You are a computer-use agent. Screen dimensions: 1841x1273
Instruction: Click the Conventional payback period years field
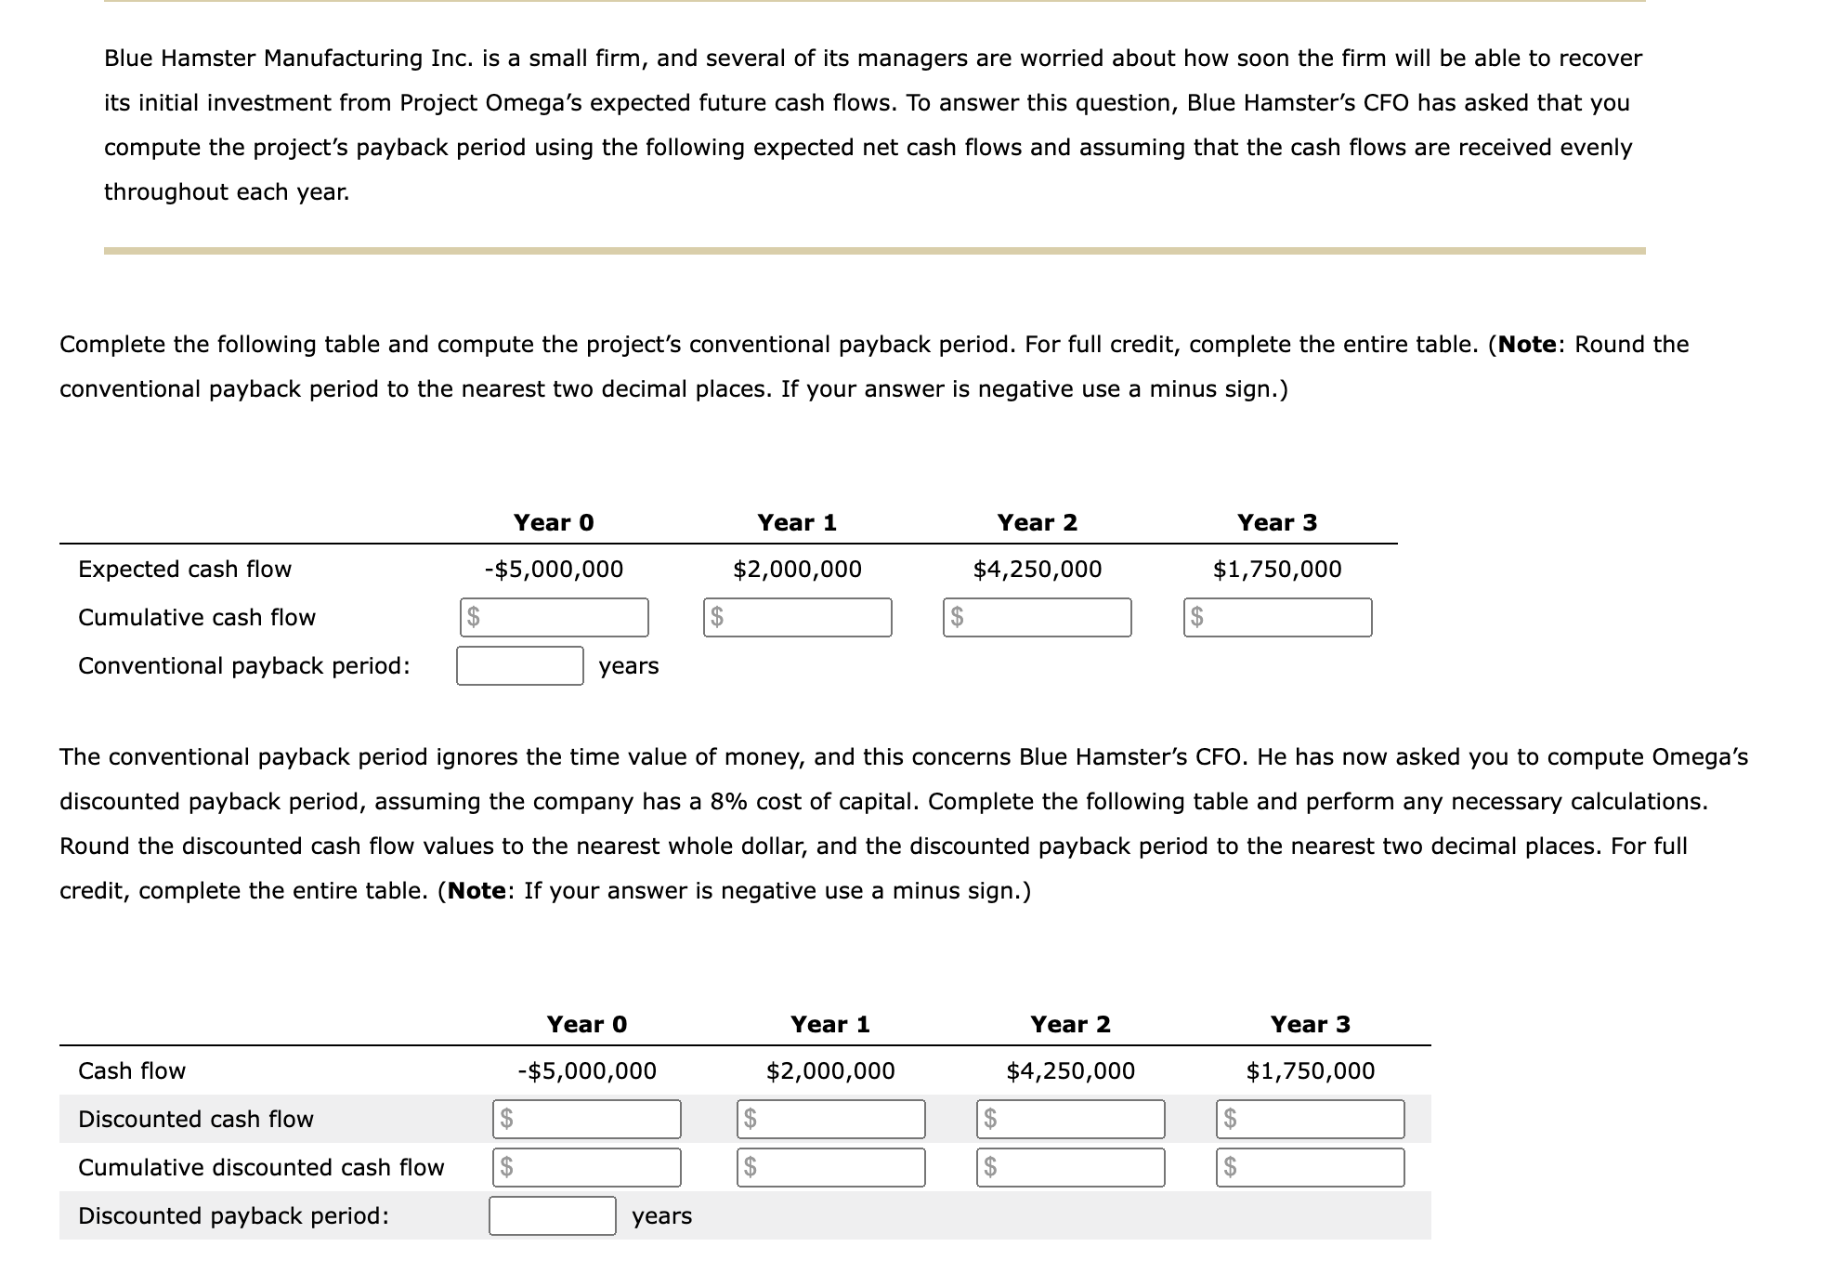pyautogui.click(x=521, y=666)
